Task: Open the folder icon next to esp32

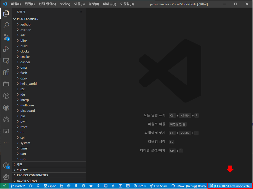Action: (61, 186)
